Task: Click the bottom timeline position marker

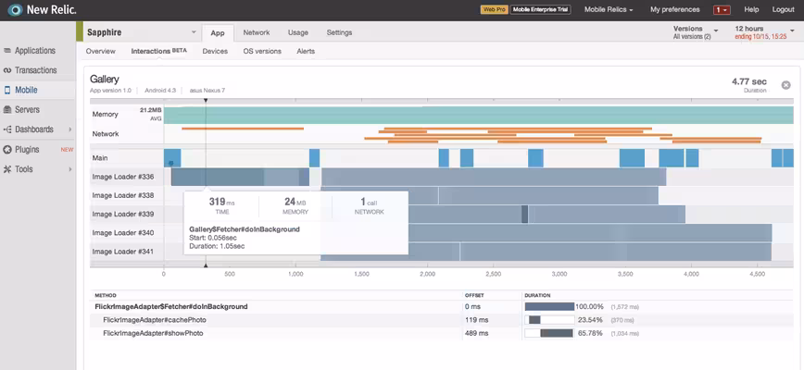Action: click(206, 265)
